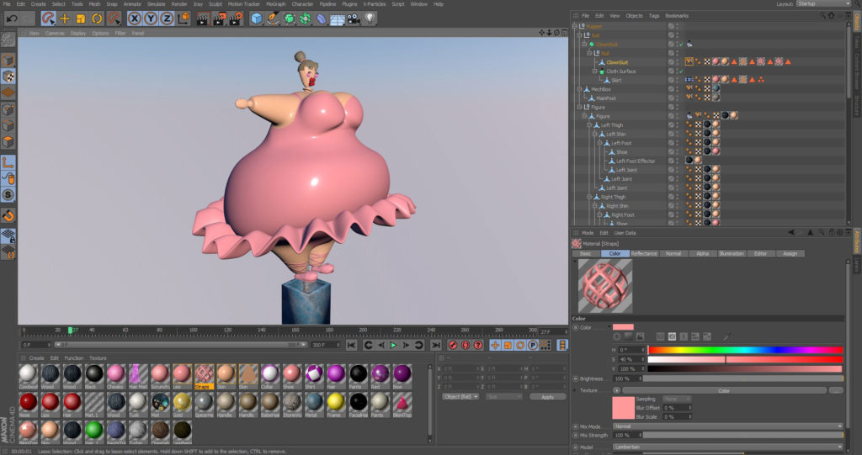The width and height of the screenshot is (862, 455).
Task: Click the Texture Color bar button
Action: (723, 391)
